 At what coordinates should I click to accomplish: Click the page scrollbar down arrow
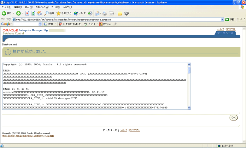coord(244,141)
